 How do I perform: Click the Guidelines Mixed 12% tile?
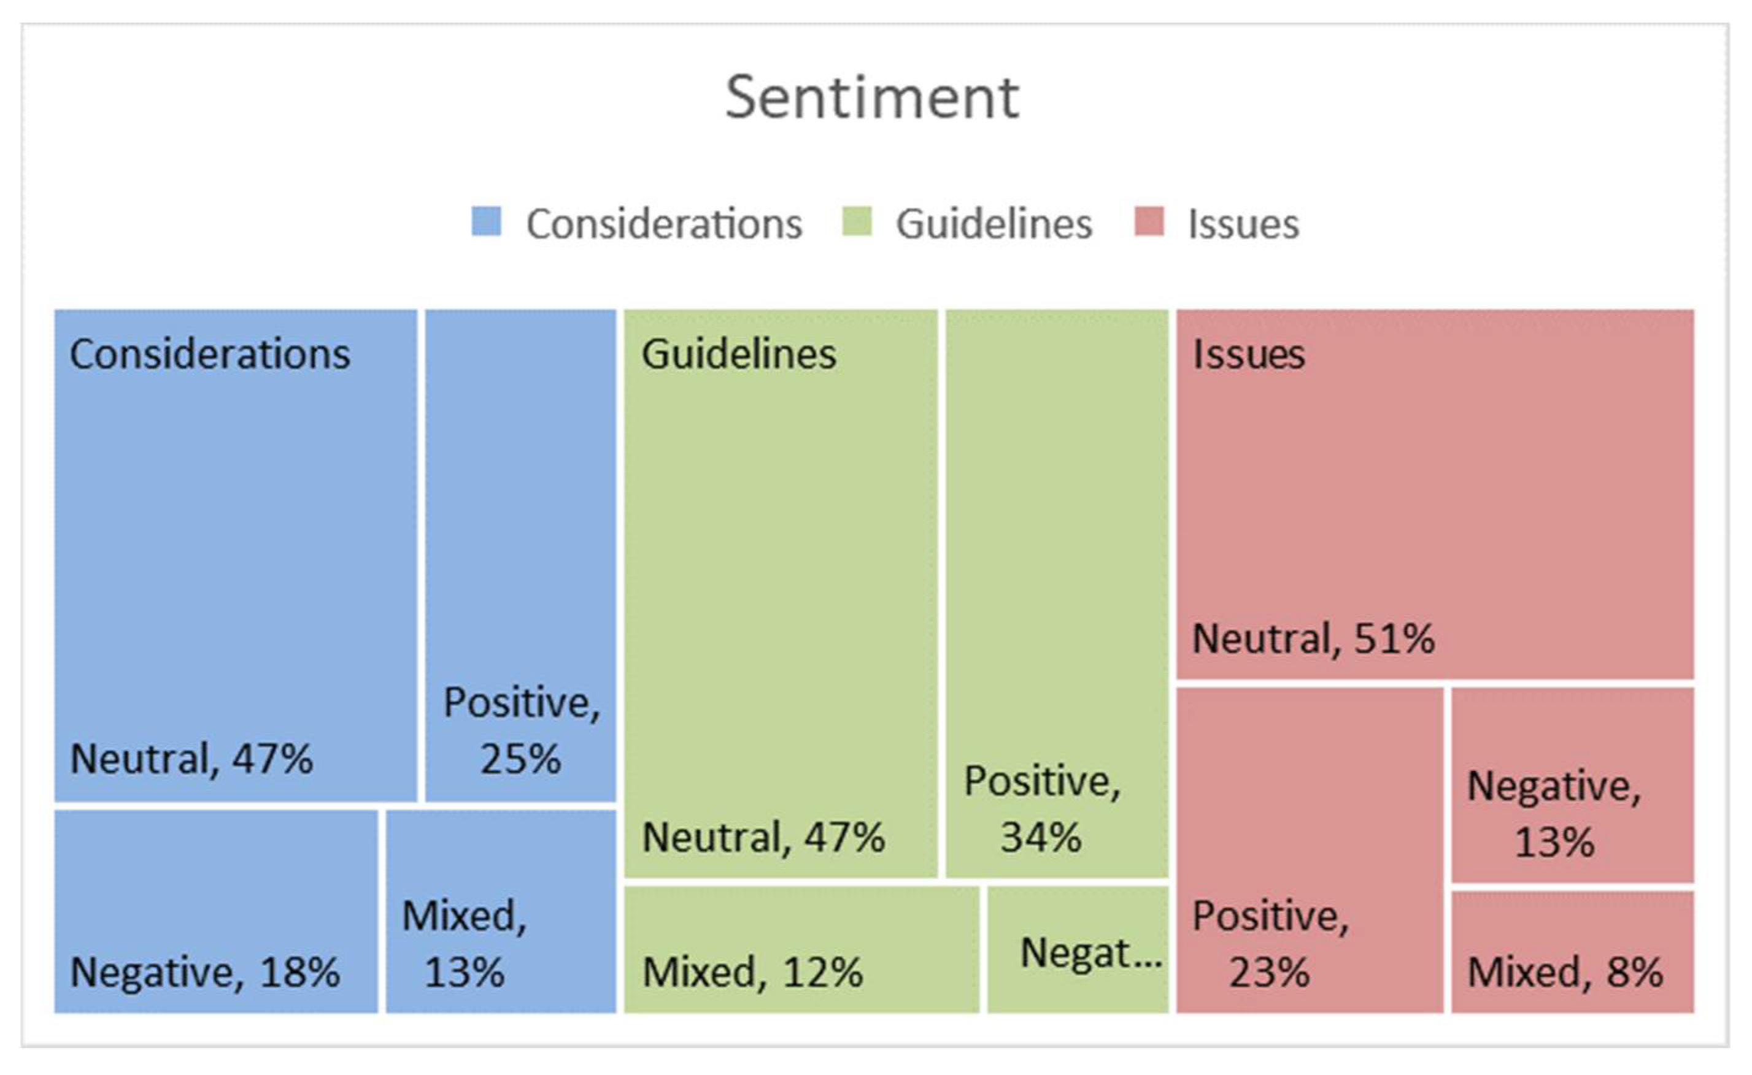[801, 949]
